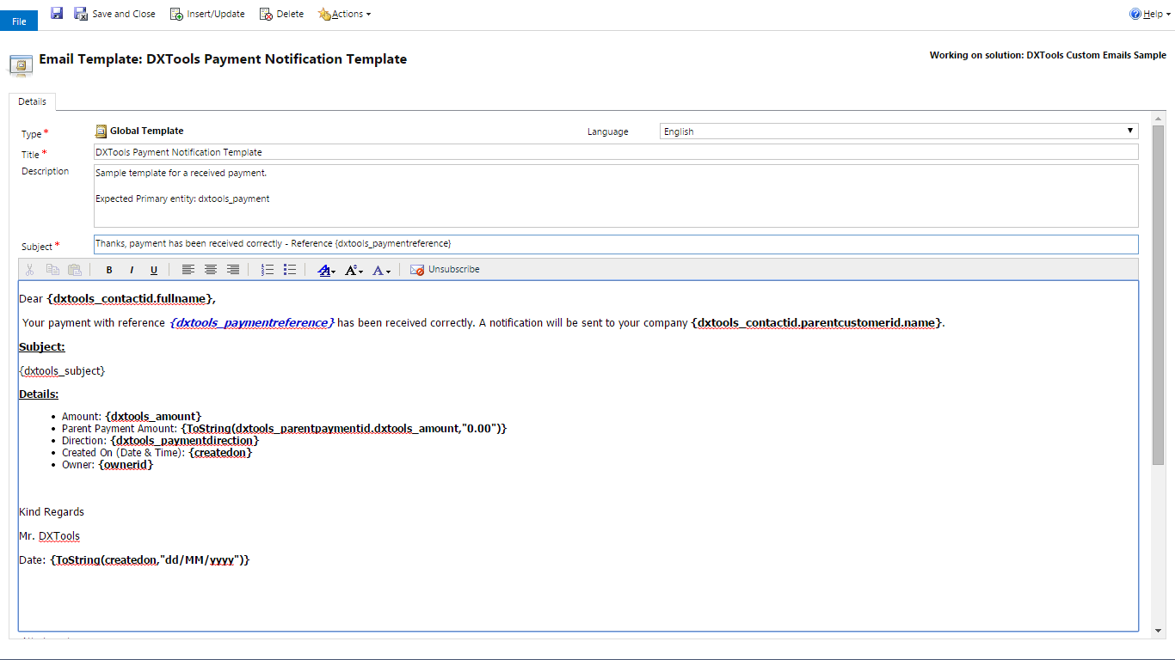This screenshot has width=1175, height=660.
Task: Toggle bold formatting
Action: coord(109,270)
